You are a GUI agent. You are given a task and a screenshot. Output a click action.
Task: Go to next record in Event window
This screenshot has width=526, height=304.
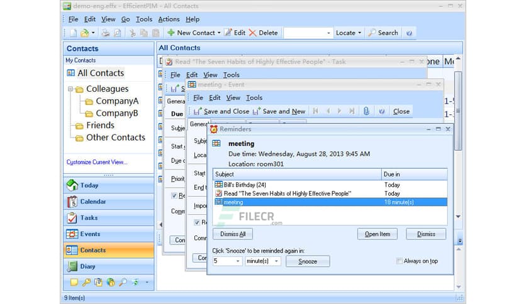tap(340, 111)
